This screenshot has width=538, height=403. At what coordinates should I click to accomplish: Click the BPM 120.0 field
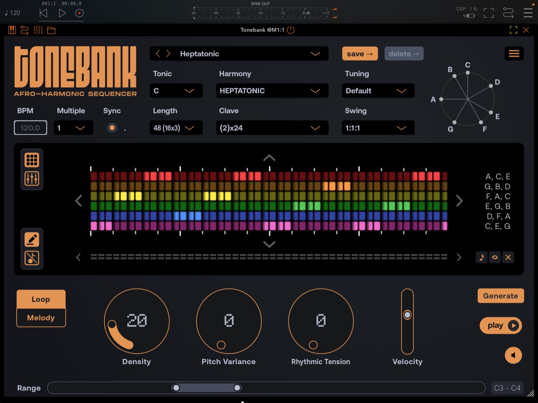point(30,128)
